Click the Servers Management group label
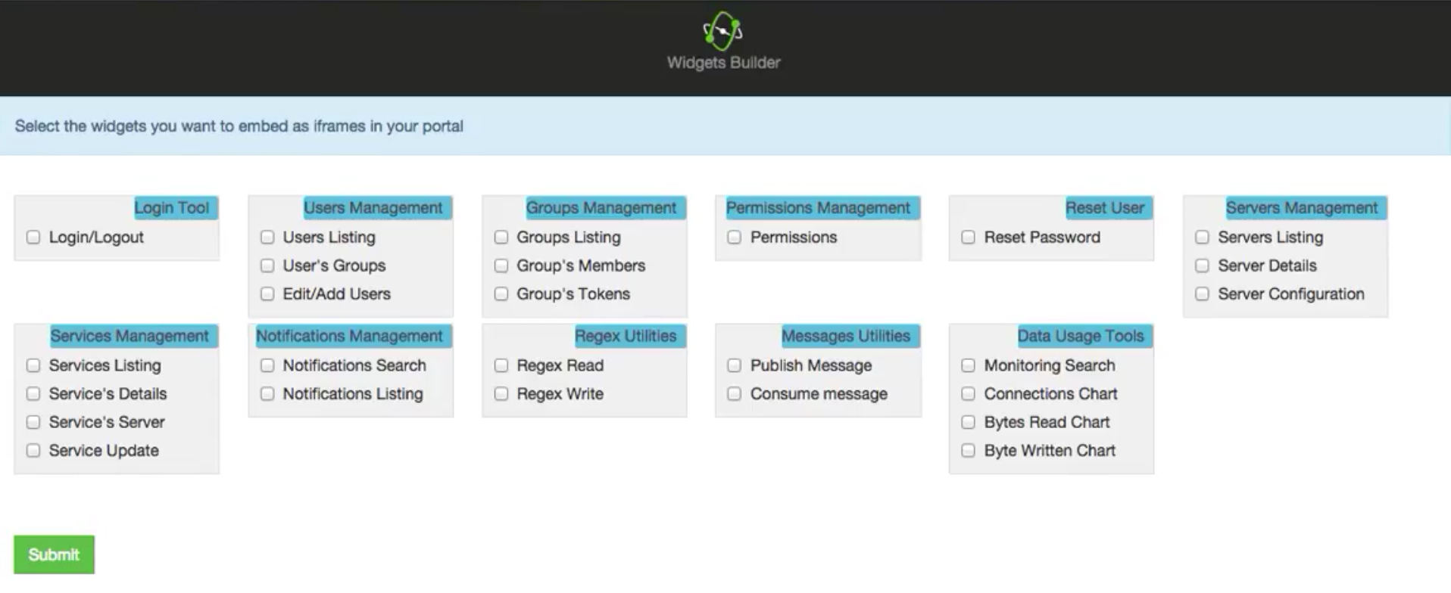Screen dimensions: 1451x593 (1302, 208)
